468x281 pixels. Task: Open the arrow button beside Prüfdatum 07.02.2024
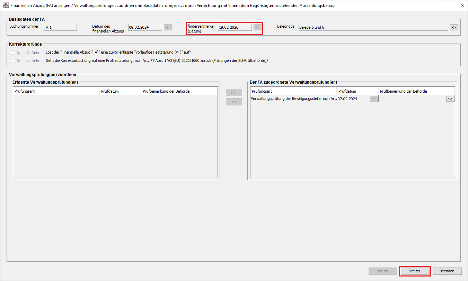click(x=374, y=99)
